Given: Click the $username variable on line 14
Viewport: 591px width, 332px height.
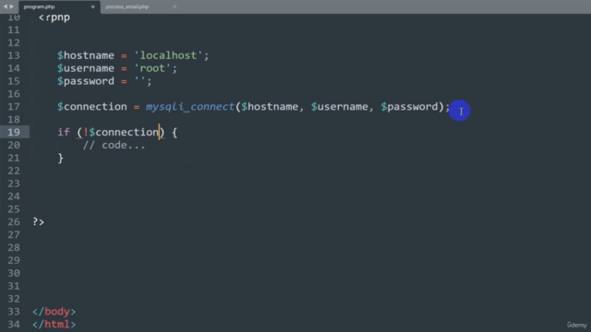Looking at the screenshot, I should 86,68.
